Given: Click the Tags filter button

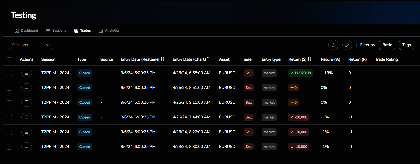Looking at the screenshot, I should (x=406, y=45).
